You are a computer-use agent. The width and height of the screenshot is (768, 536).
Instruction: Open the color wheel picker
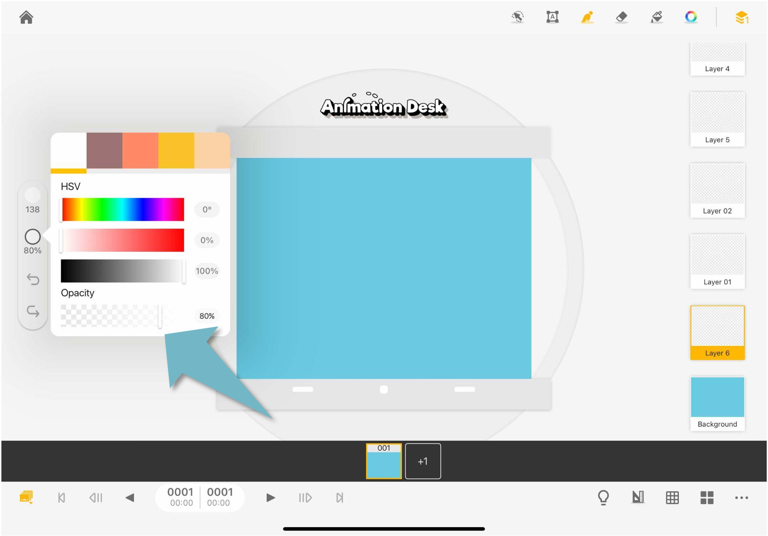click(x=691, y=17)
